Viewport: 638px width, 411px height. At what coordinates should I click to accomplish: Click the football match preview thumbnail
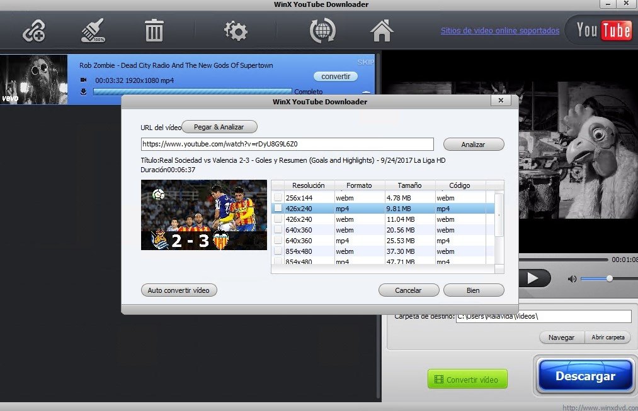pos(204,215)
